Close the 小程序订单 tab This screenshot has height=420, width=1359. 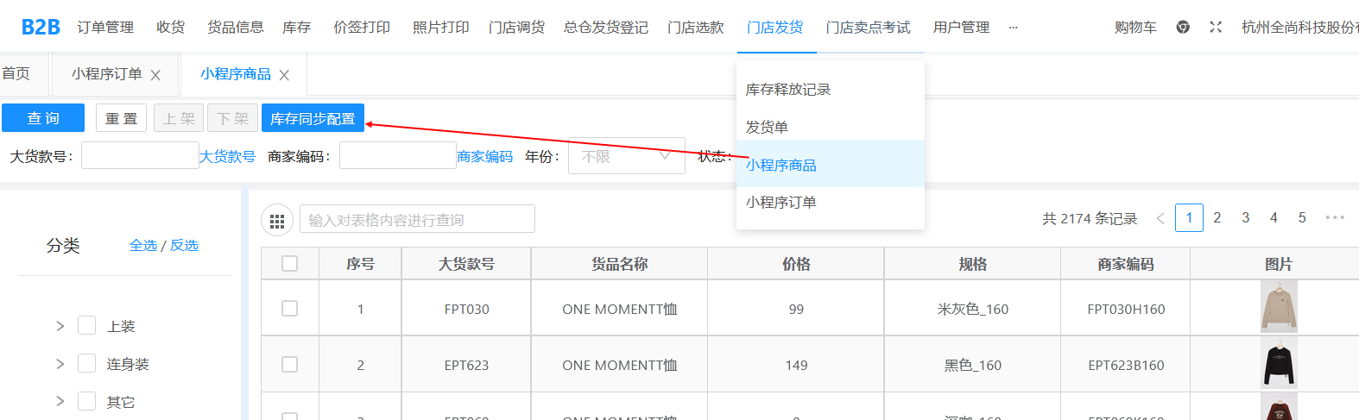click(x=155, y=75)
